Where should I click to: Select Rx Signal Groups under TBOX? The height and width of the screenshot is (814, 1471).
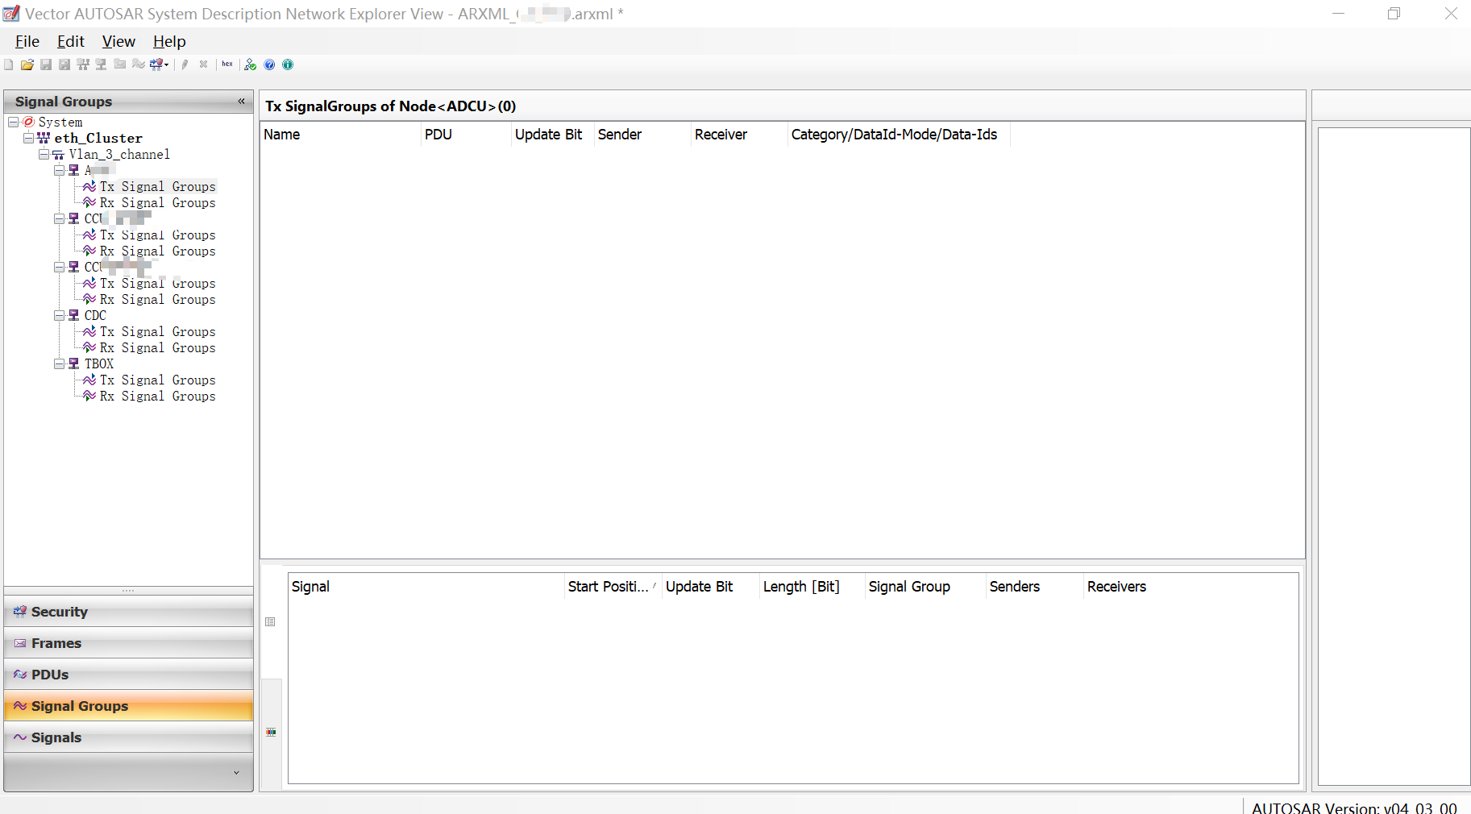click(158, 396)
